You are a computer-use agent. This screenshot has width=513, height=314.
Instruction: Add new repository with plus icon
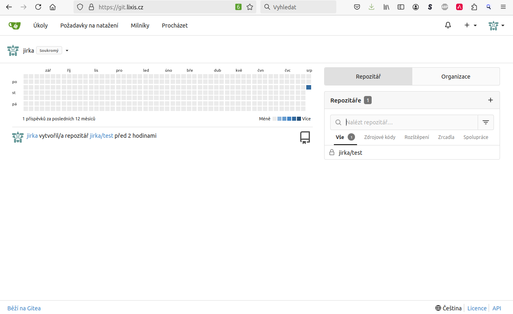coord(490,100)
